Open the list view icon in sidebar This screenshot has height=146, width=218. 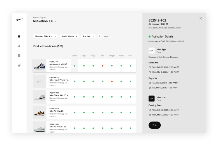click(19, 36)
